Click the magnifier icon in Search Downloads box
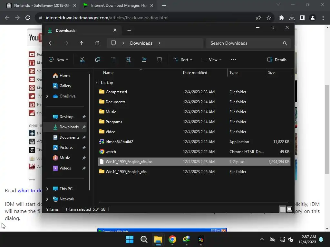The image size is (330, 247). 285,43
